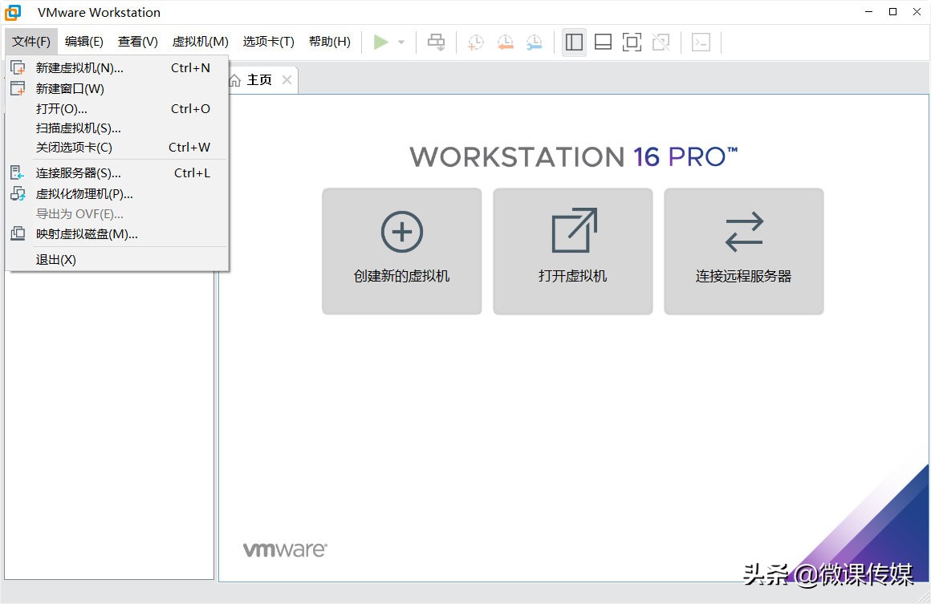Viewport: 931px width, 604px height.
Task: Choose 新建窗口(W) menu entry
Action: 117,89
